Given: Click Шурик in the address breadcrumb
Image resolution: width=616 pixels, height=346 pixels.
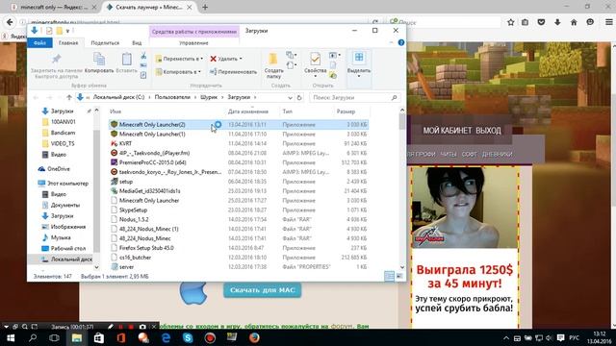Looking at the screenshot, I should click(x=209, y=97).
